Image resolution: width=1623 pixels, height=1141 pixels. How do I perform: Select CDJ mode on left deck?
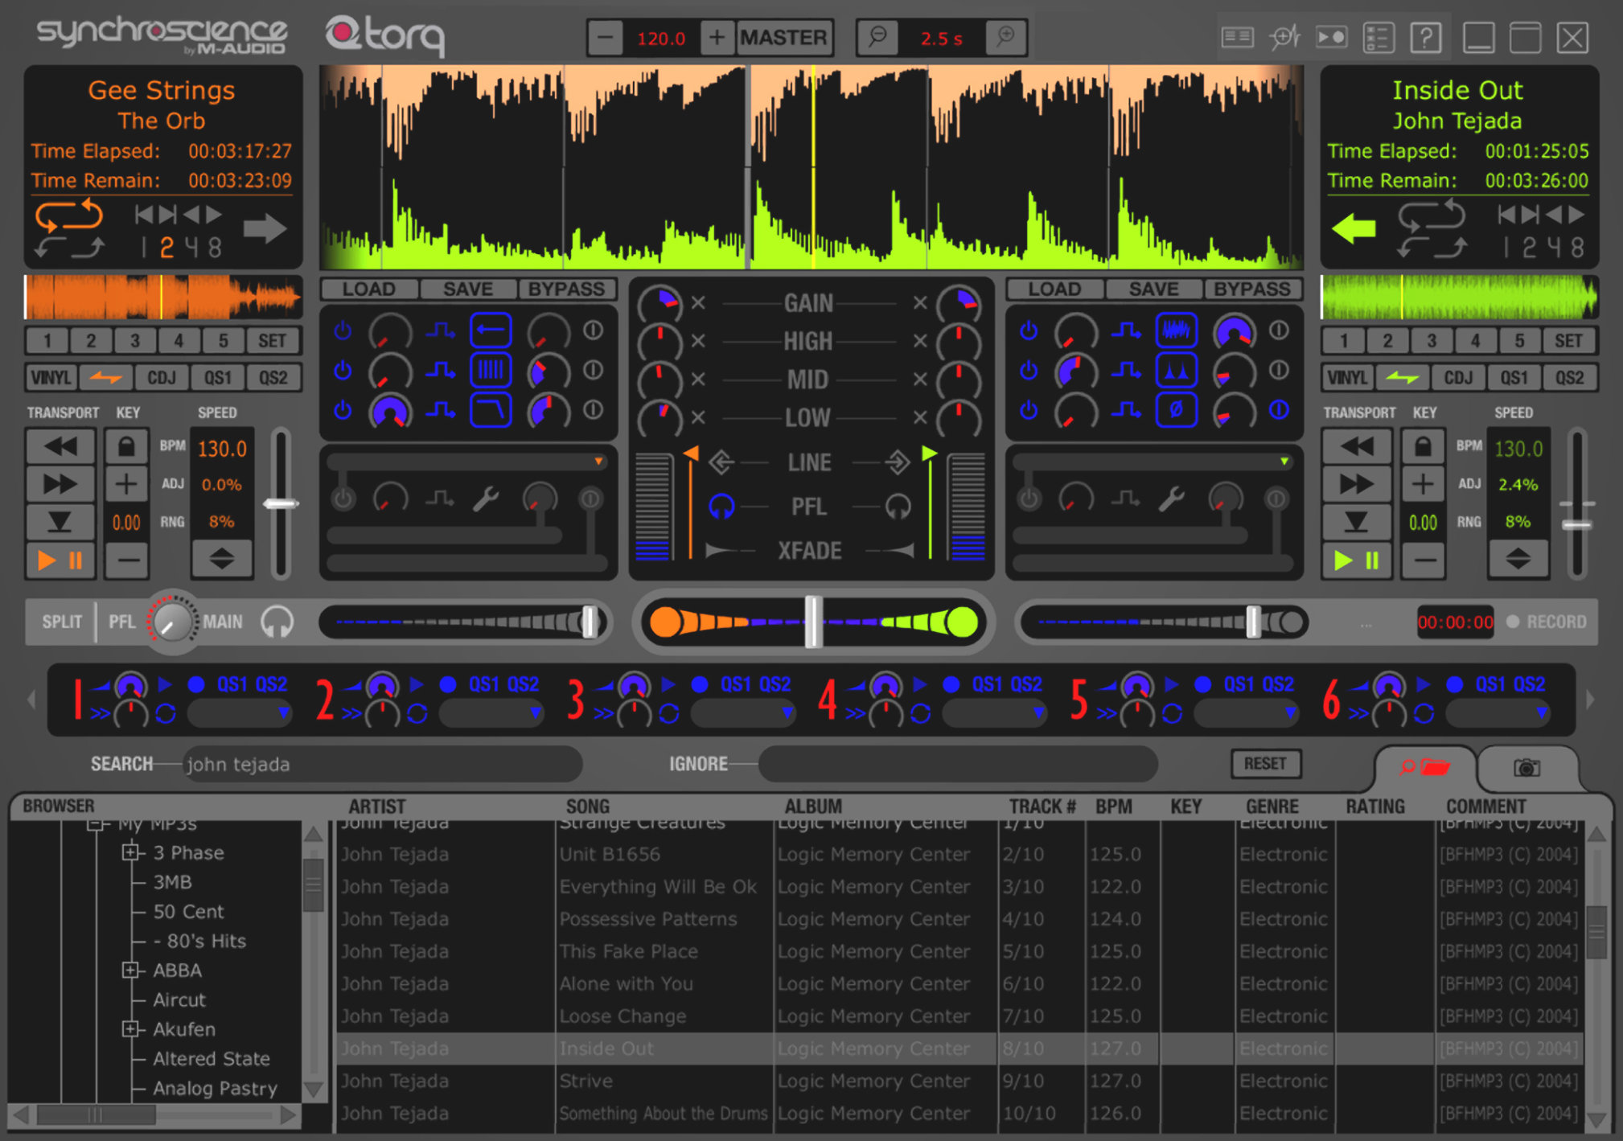(162, 377)
